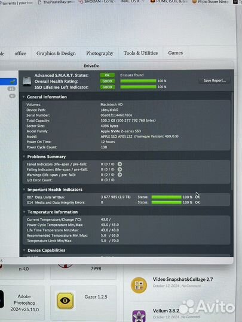This screenshot has width=242, height=322.
Task: Open Adobe Photoshop 2024 v25.11.0 link
Action: [24, 303]
